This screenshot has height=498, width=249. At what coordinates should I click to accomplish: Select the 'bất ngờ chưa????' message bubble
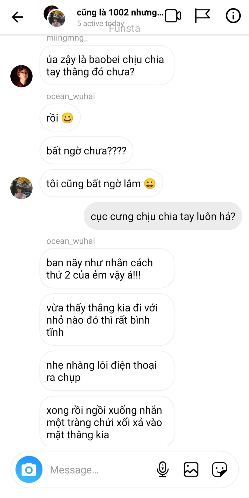click(x=86, y=150)
